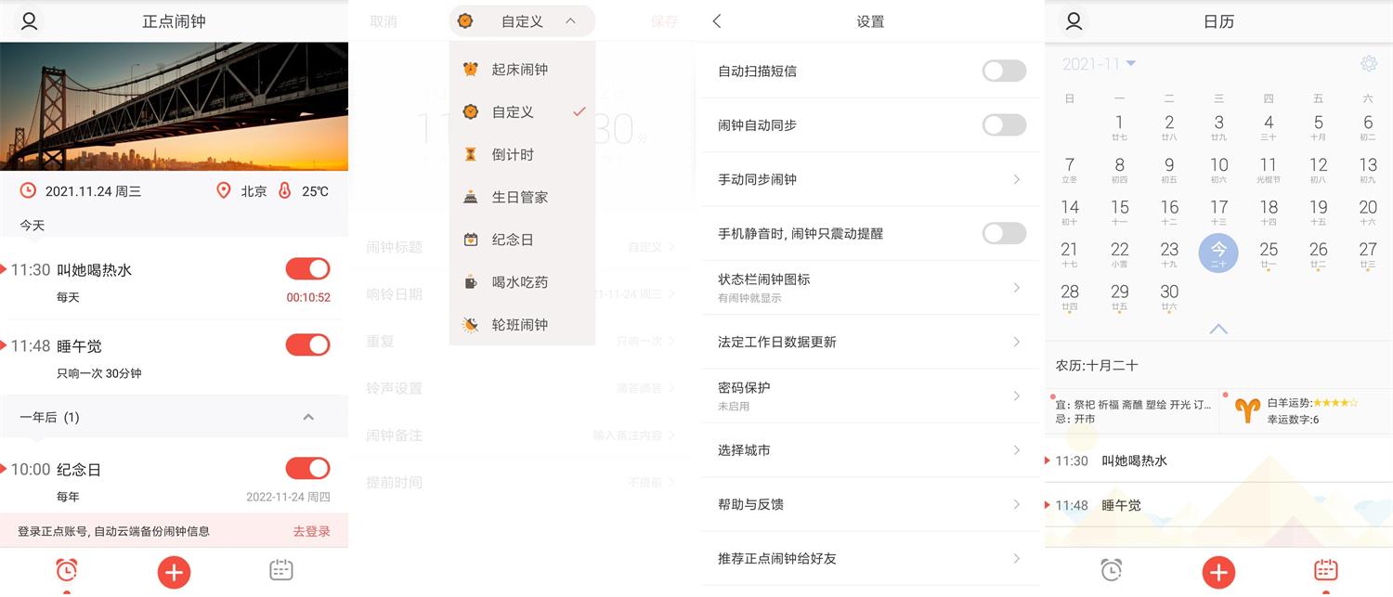This screenshot has height=597, width=1393.
Task: Tap the red plus button to add alarm
Action: [x=174, y=570]
